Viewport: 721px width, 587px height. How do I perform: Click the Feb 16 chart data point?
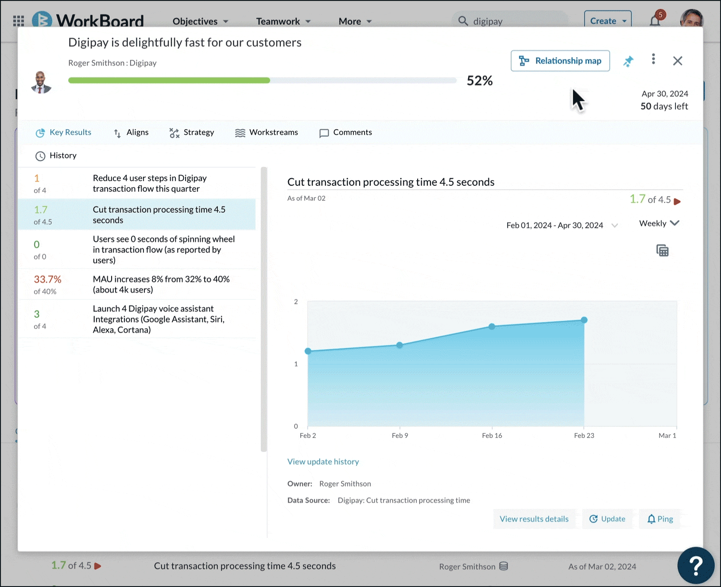(492, 326)
